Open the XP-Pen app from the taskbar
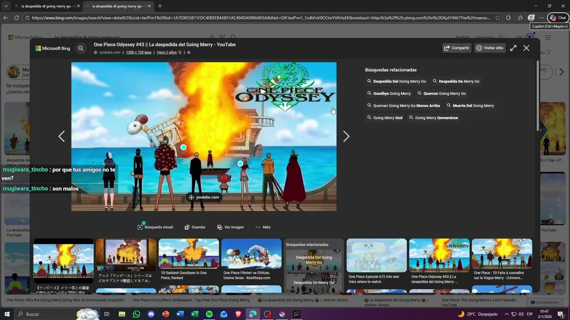Screen dimensions: 570x320 tap(297, 314)
